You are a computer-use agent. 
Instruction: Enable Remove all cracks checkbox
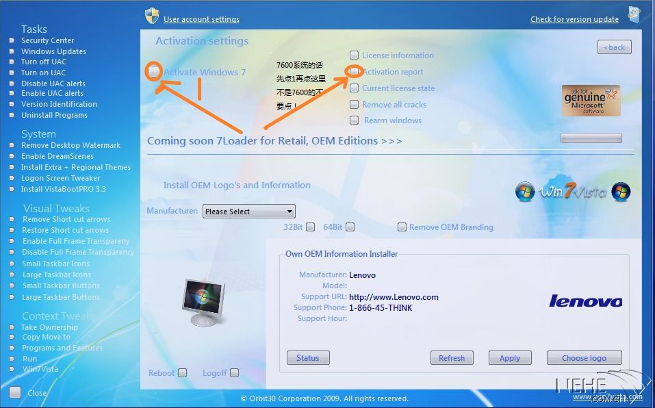[x=355, y=105]
